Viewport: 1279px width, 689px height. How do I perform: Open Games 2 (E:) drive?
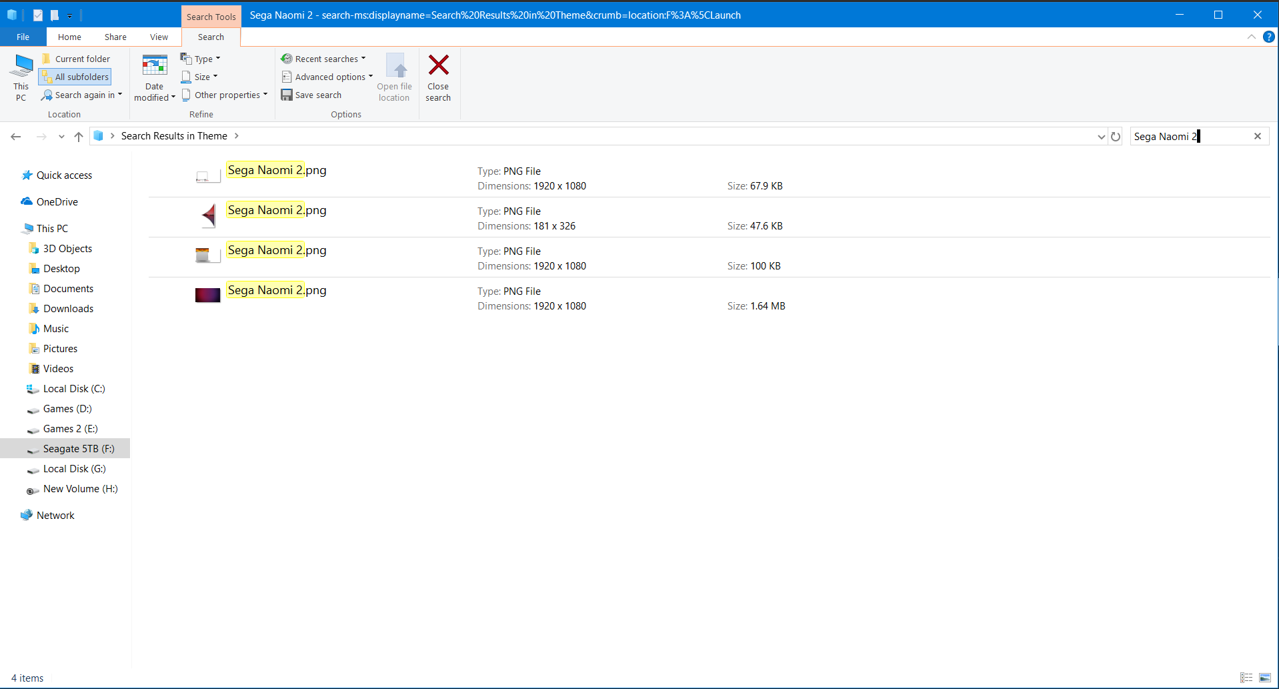click(x=70, y=429)
